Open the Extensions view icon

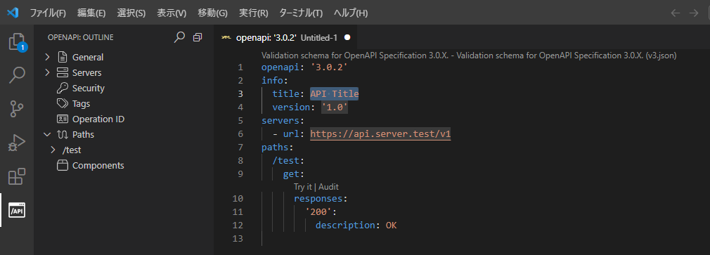point(17,176)
